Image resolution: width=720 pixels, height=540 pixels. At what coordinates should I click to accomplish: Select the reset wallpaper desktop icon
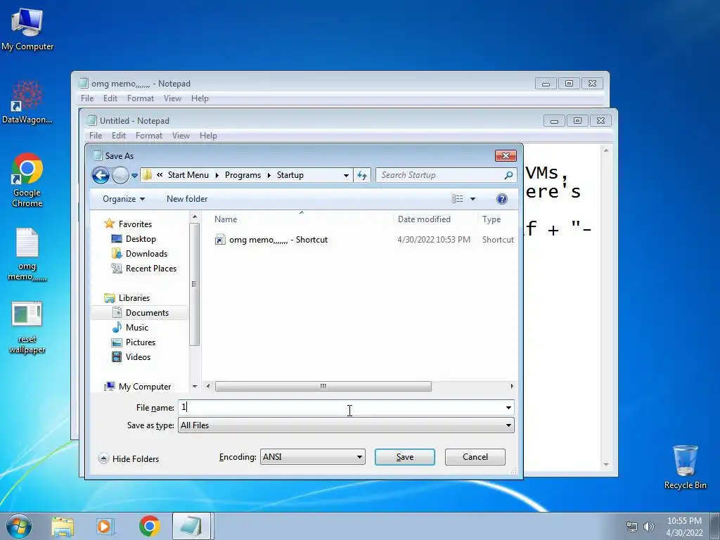[x=27, y=328]
